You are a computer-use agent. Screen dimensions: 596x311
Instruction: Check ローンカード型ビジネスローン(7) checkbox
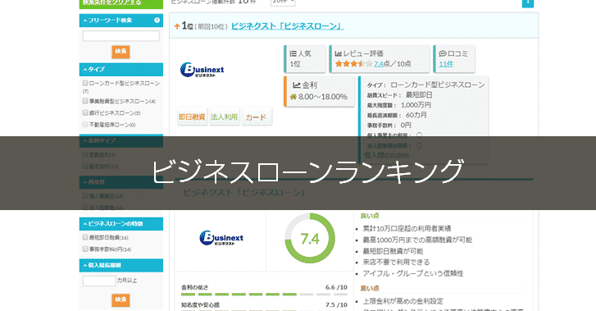click(x=85, y=83)
